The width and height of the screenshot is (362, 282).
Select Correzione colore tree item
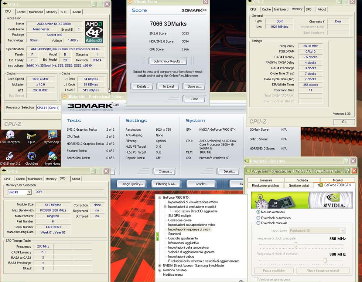180,220
